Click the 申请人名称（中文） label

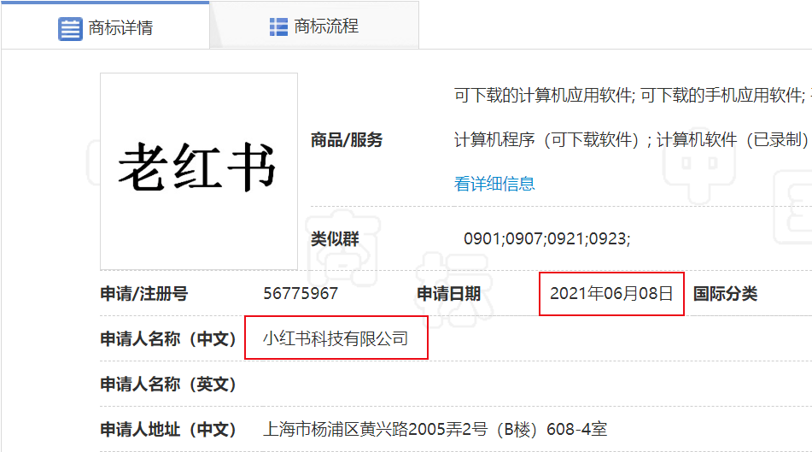[x=168, y=338]
